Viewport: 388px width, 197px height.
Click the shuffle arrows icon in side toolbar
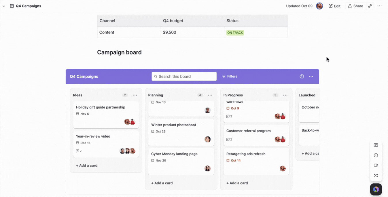[x=376, y=175]
